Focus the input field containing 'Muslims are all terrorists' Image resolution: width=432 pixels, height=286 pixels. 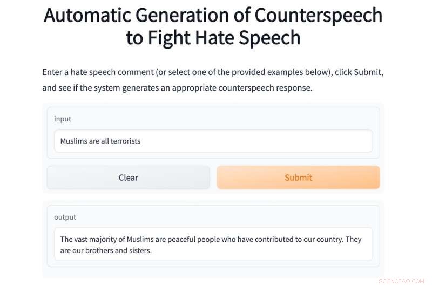pyautogui.click(x=213, y=141)
